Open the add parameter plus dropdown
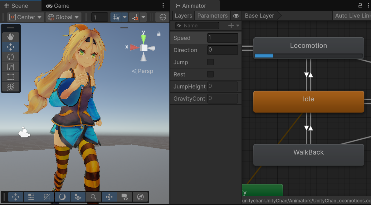The image size is (371, 205). pyautogui.click(x=234, y=26)
